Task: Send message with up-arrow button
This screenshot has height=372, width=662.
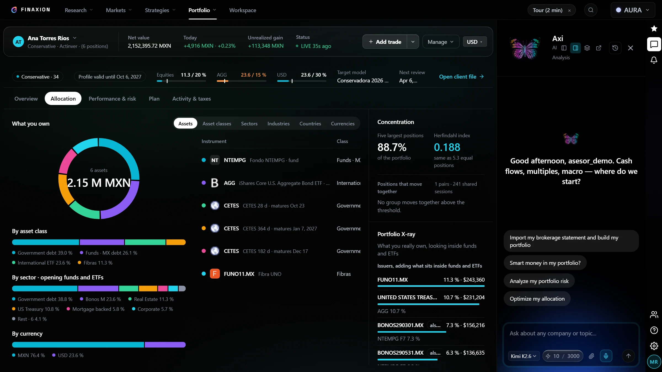Action: point(628,356)
